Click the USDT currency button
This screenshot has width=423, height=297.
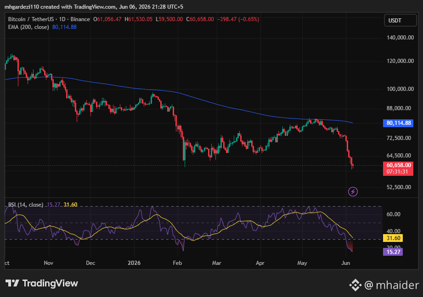400,21
